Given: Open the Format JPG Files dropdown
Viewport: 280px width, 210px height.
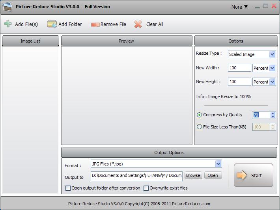Looking at the screenshot, I should 218,164.
